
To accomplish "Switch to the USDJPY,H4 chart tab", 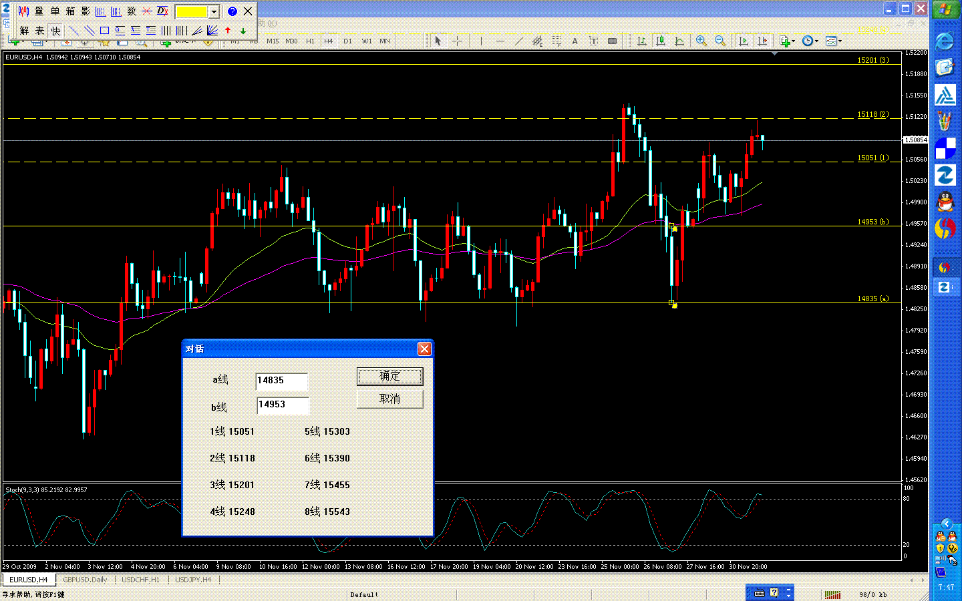I will click(x=193, y=580).
